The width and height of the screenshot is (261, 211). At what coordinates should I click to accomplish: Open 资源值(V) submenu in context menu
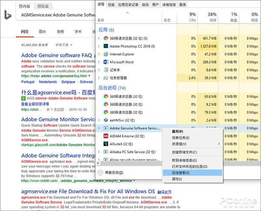[x=193, y=144]
